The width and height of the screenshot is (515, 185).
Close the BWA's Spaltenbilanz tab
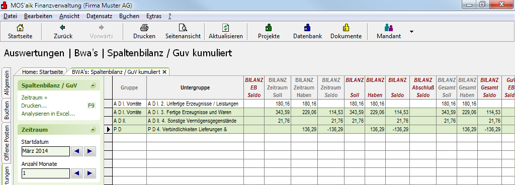click(164, 71)
